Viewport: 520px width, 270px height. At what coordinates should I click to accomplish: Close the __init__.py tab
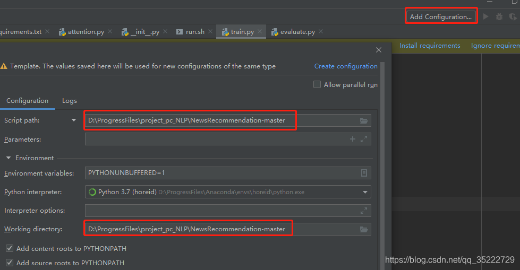tap(165, 31)
